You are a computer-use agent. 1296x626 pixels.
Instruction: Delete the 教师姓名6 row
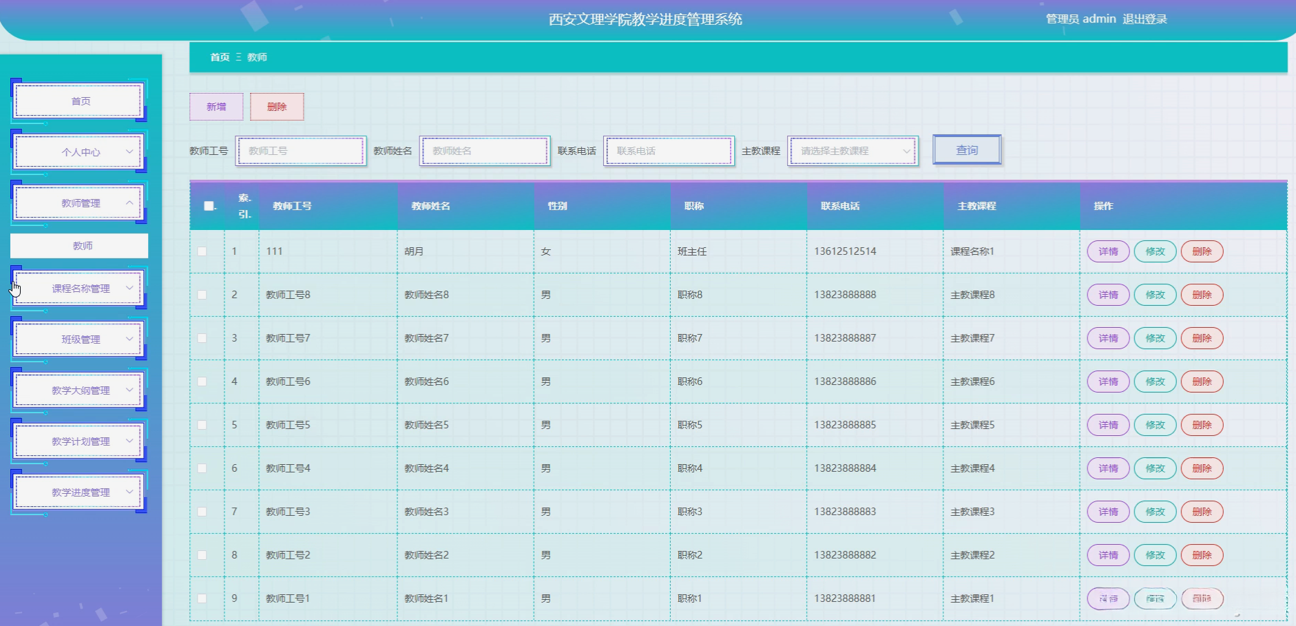tap(1202, 382)
